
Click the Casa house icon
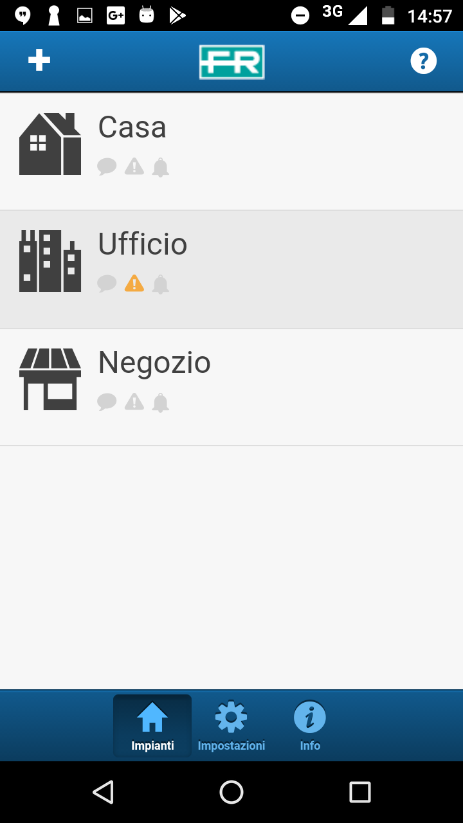coord(50,144)
